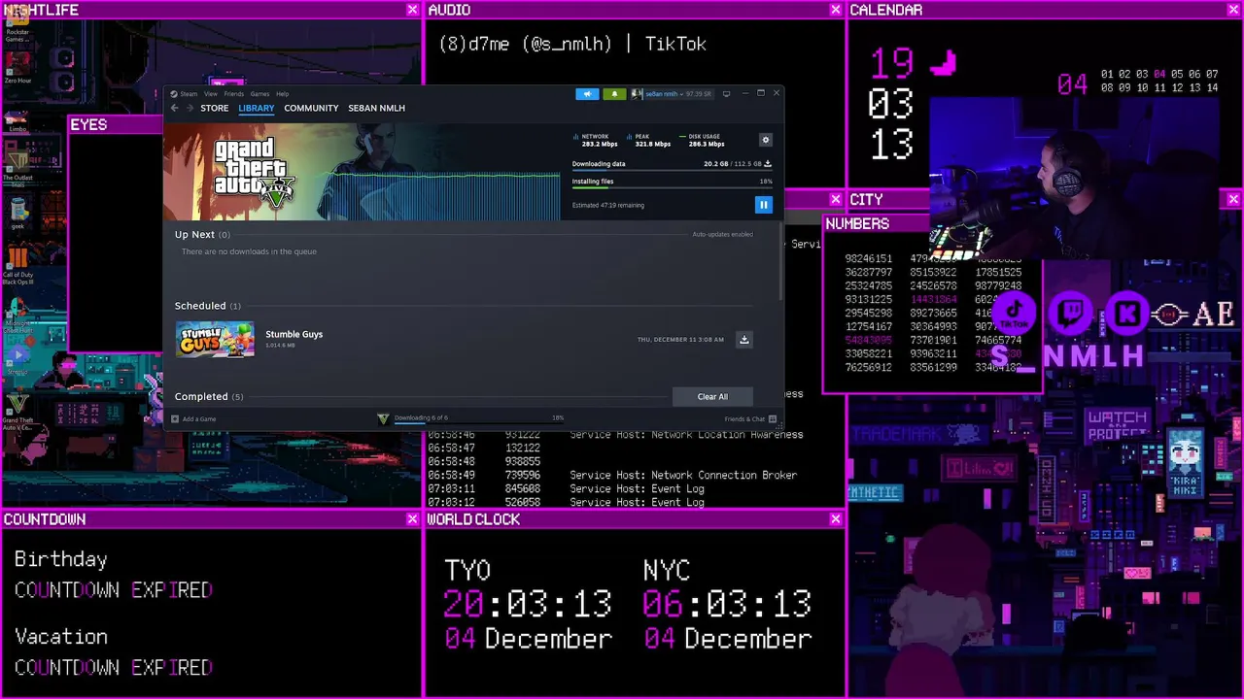Click 'Auto-updates enabled' text
Screen dimensions: 1244x699
(x=722, y=234)
